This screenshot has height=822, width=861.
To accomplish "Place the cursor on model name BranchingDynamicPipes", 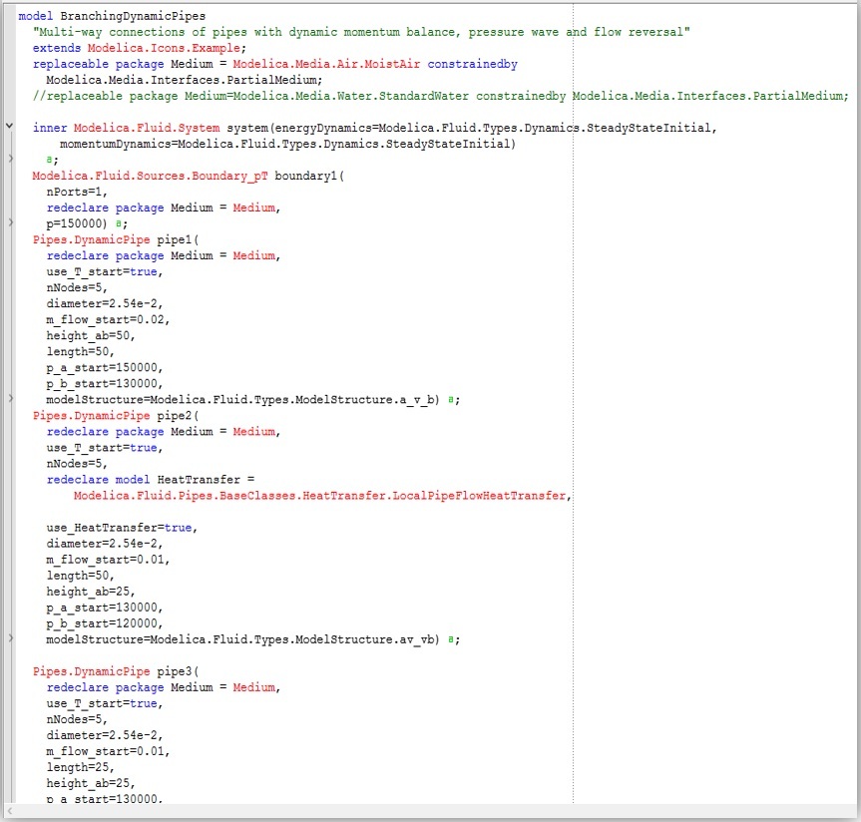I will (133, 16).
